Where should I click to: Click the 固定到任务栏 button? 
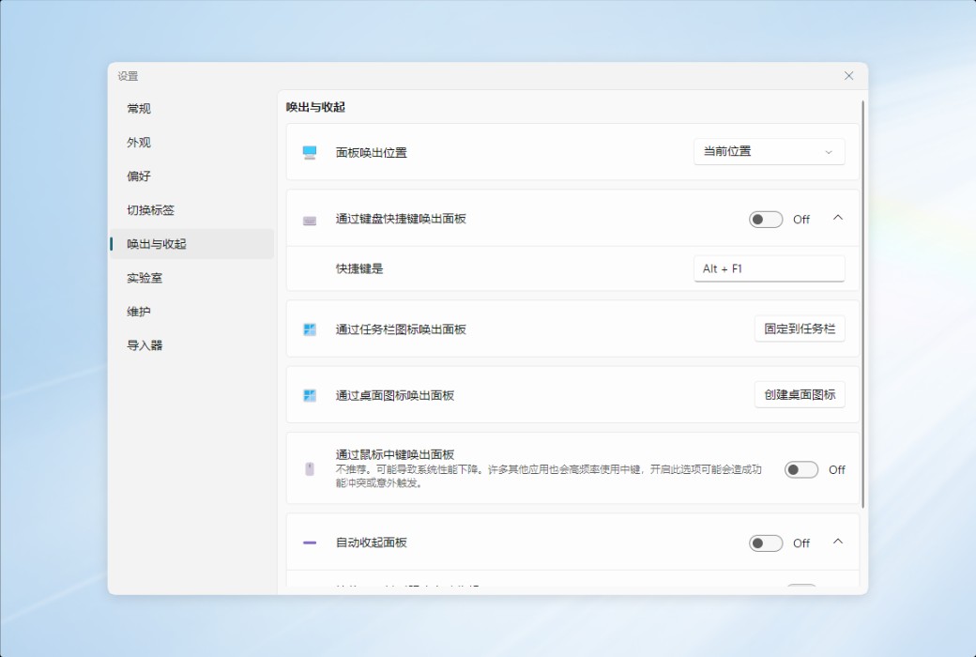point(800,328)
